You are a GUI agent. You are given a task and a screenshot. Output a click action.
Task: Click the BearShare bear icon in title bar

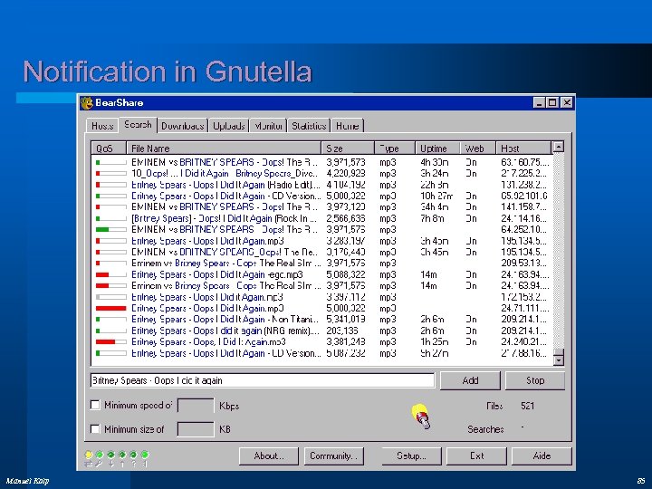click(x=87, y=102)
